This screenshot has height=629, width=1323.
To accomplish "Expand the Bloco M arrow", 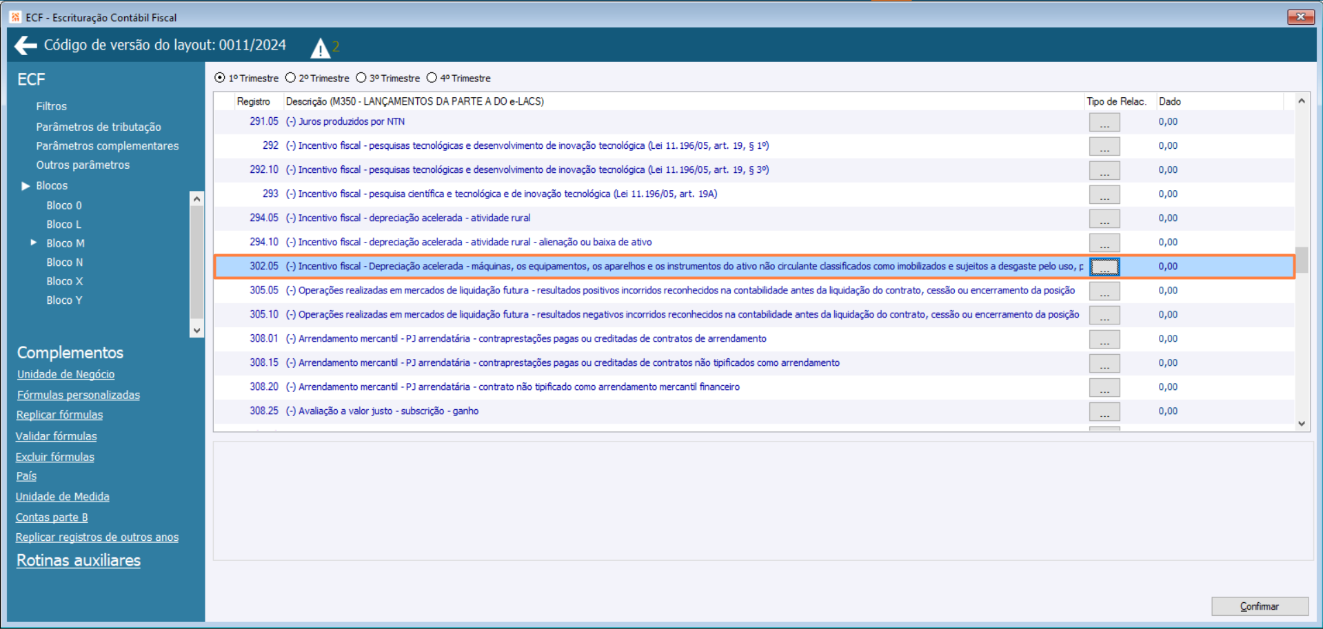I will pyautogui.click(x=33, y=243).
